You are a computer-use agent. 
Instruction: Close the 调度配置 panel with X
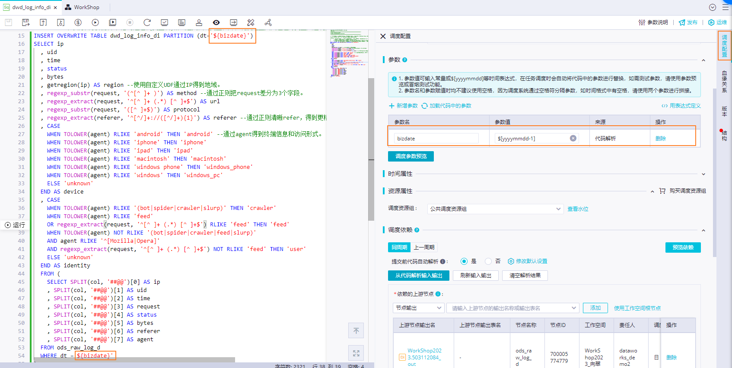coord(383,36)
